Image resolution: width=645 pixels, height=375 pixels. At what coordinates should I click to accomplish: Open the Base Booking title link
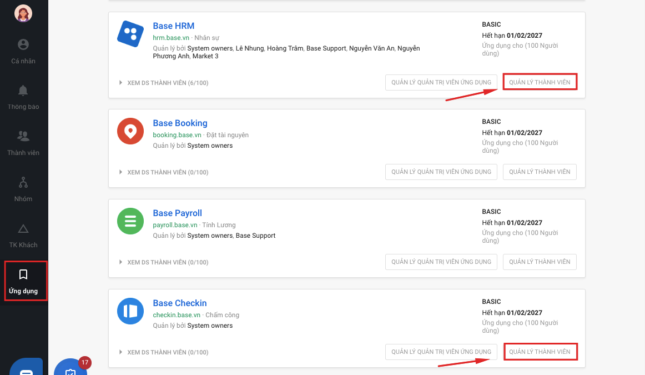(180, 123)
